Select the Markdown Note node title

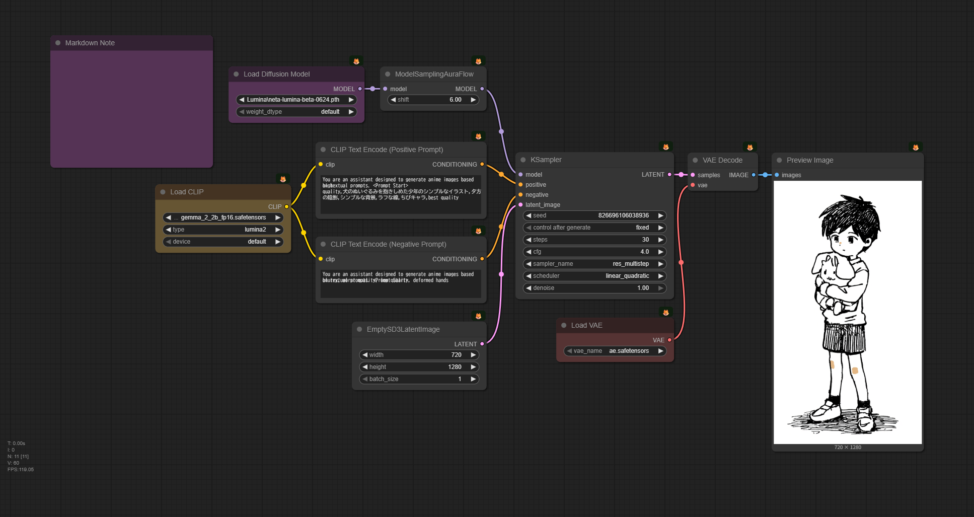90,43
